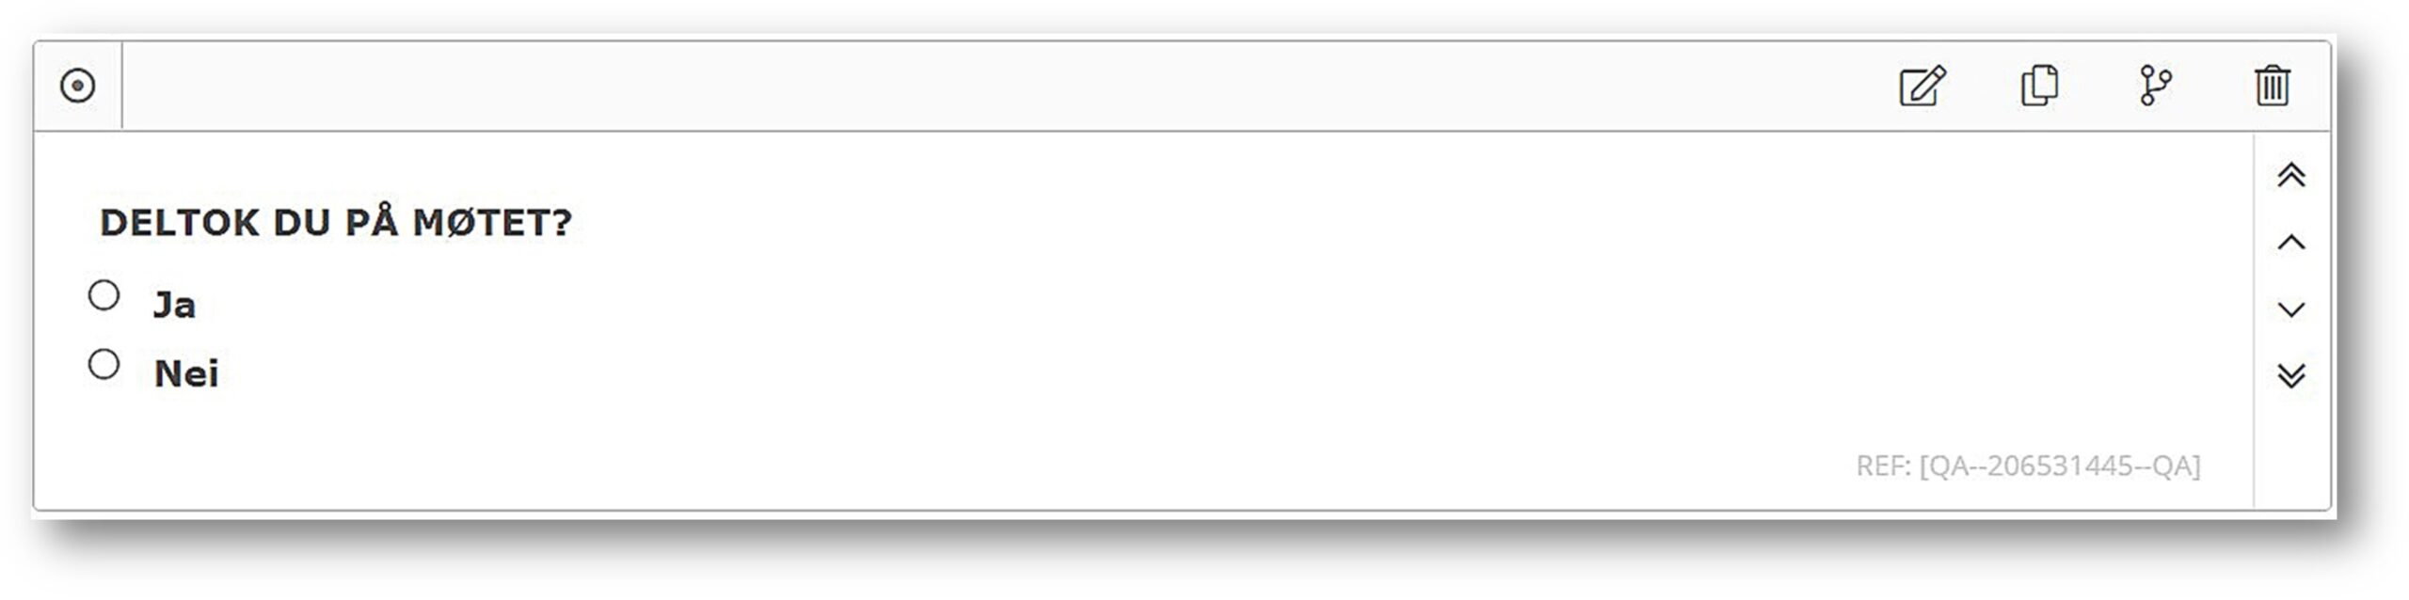Click the question title DELTOK DU PÅ MØTET?
The width and height of the screenshot is (2409, 600).
tap(336, 223)
